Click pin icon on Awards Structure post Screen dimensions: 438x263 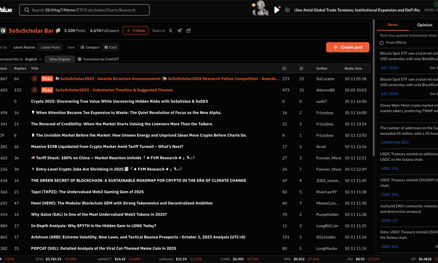point(34,79)
